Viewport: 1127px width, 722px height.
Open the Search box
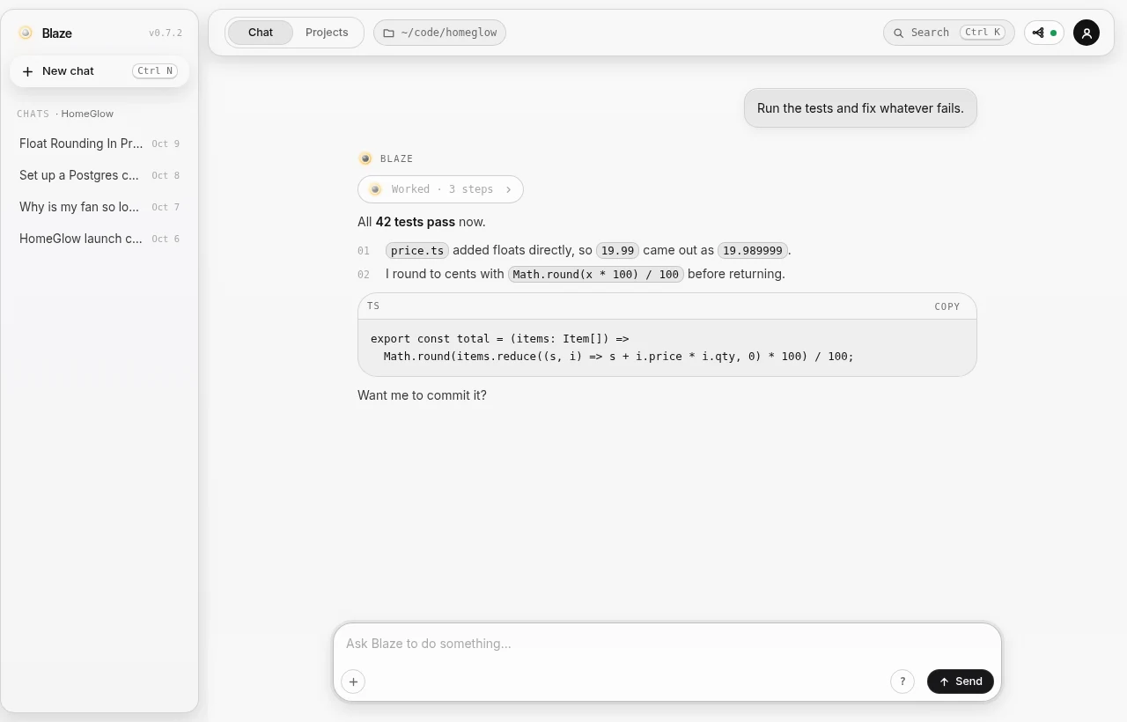coord(949,33)
